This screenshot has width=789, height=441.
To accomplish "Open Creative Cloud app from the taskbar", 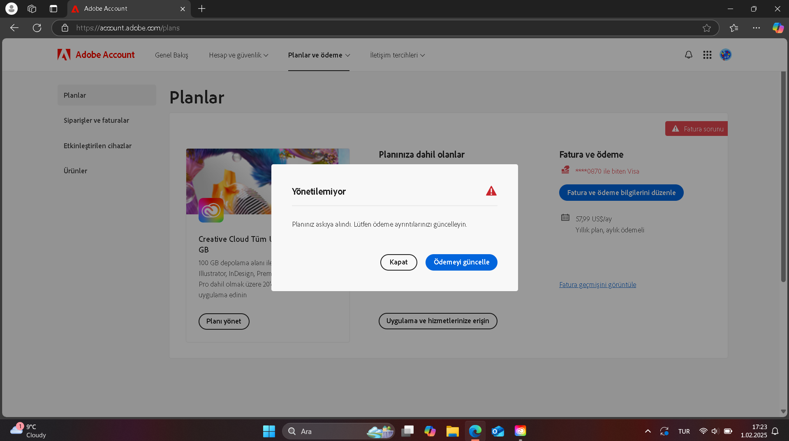I will click(x=520, y=431).
